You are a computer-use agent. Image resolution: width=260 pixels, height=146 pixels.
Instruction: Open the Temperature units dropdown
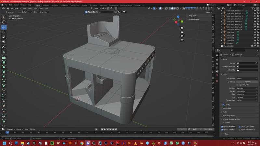coord(247,100)
